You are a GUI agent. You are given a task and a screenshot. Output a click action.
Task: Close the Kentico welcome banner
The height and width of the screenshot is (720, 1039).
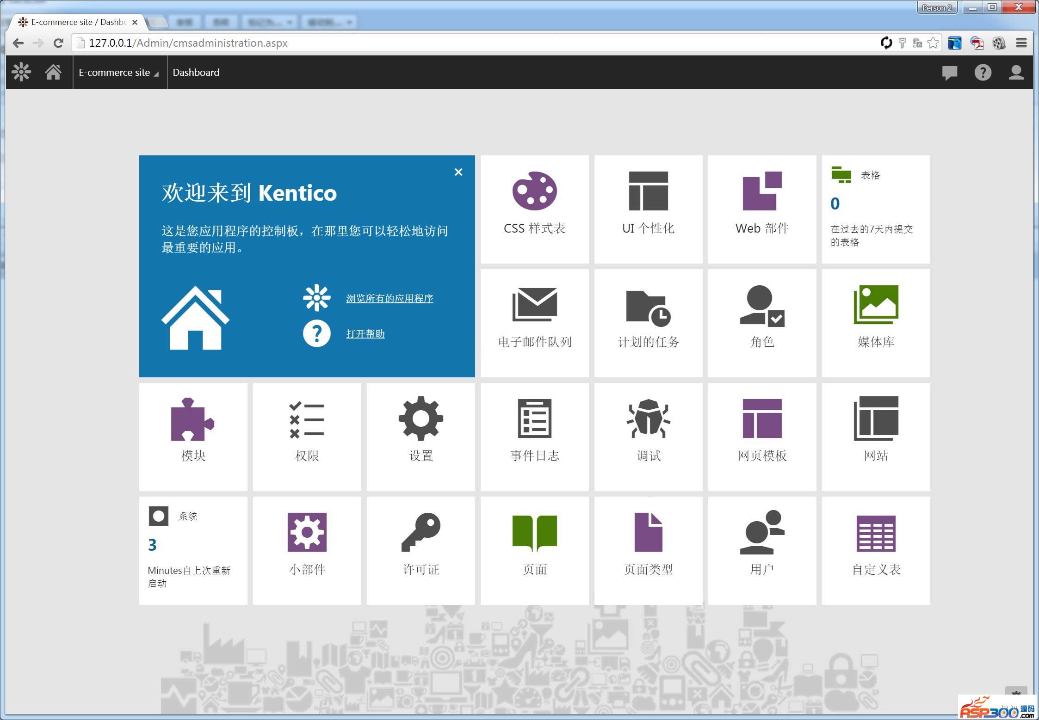[458, 172]
